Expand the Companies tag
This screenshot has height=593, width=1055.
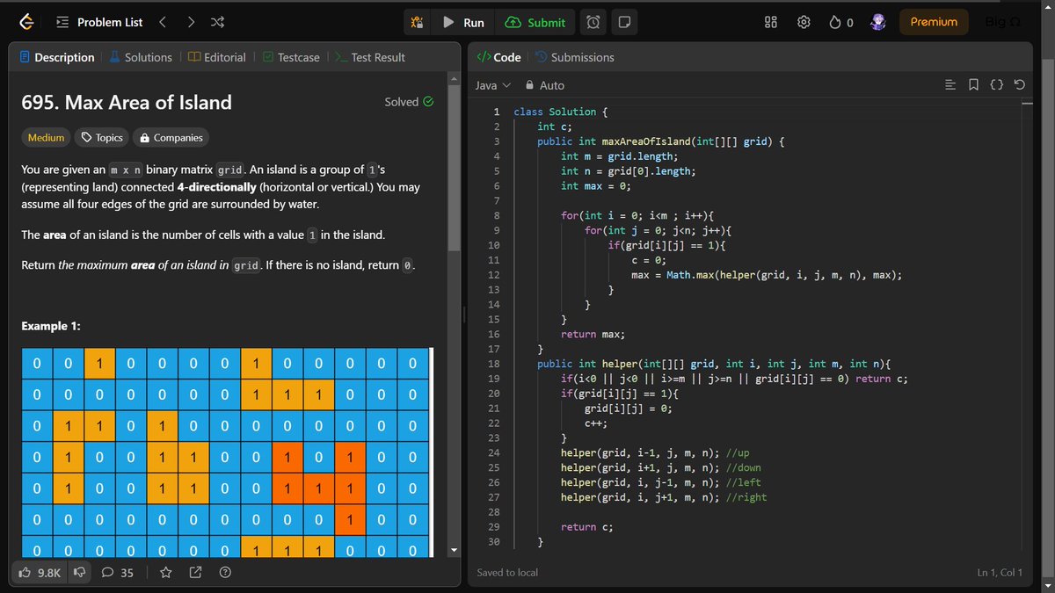(x=171, y=138)
